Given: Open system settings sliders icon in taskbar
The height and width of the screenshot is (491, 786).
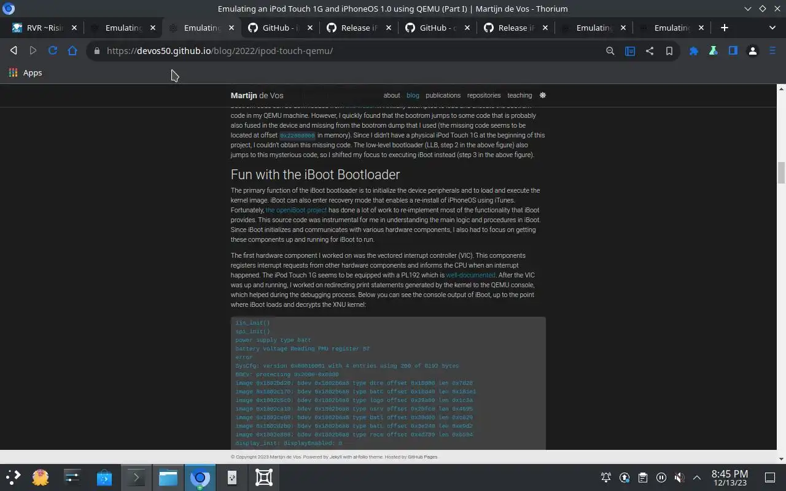Looking at the screenshot, I should [72, 477].
